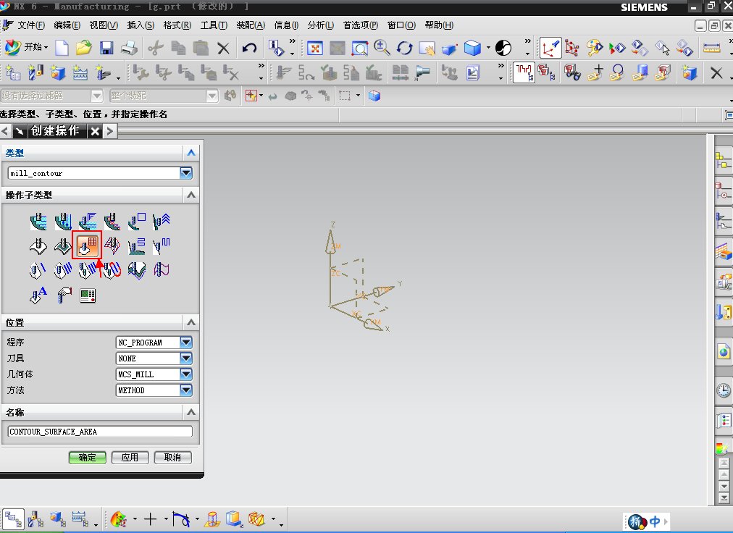Open the METHOD dropdown
Screen dimensions: 733x533
pos(186,390)
